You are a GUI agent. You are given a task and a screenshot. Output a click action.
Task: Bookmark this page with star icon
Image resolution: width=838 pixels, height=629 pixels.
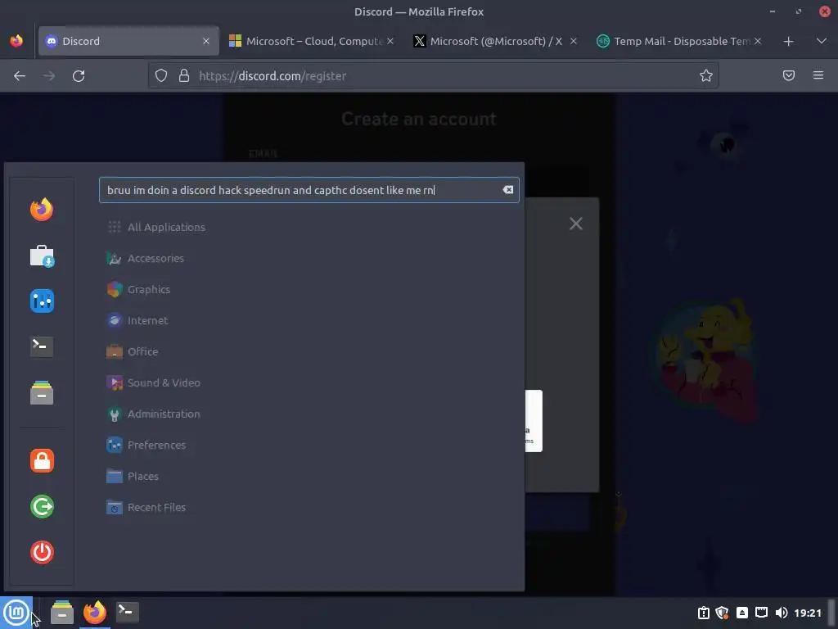coord(706,76)
